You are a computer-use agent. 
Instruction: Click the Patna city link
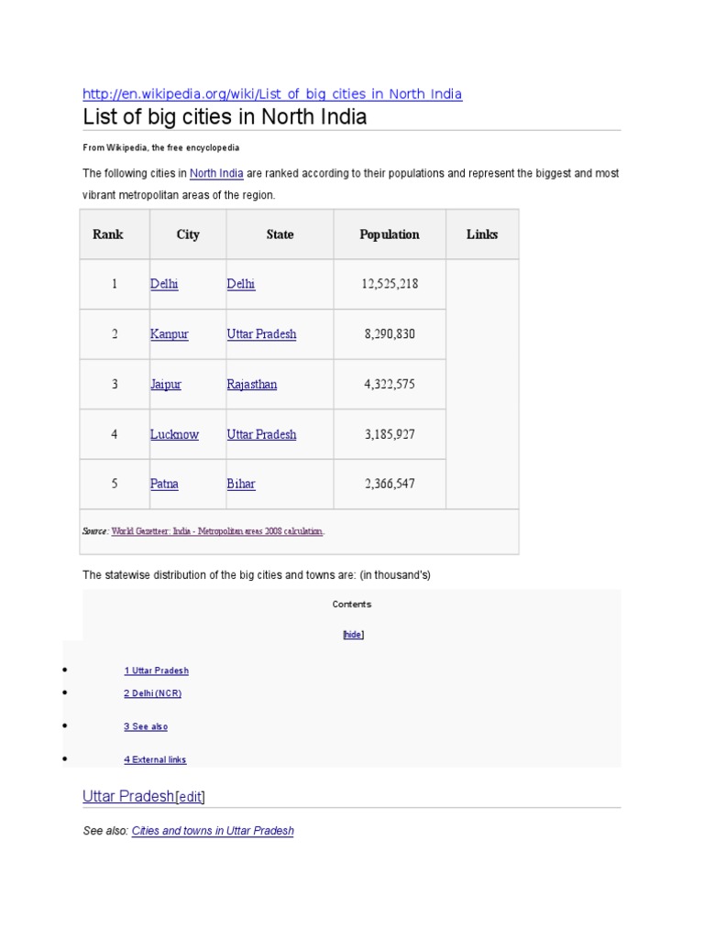click(164, 484)
